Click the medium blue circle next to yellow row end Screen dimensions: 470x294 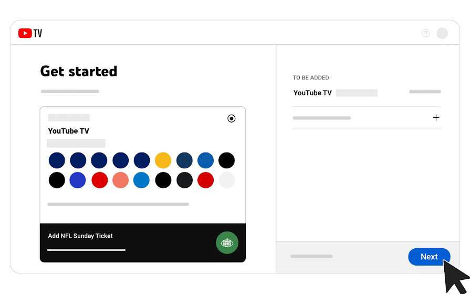point(206,160)
